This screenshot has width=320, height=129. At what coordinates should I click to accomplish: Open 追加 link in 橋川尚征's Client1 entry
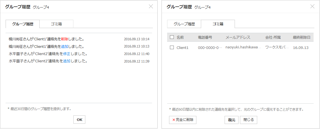(x=64, y=46)
